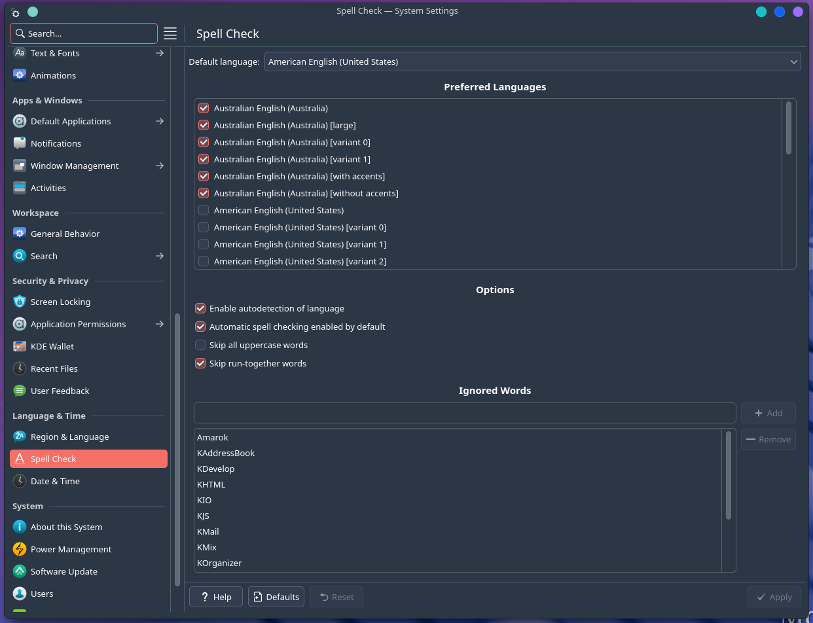The height and width of the screenshot is (623, 813).
Task: Disable Enable autodetection of language
Action: [200, 308]
